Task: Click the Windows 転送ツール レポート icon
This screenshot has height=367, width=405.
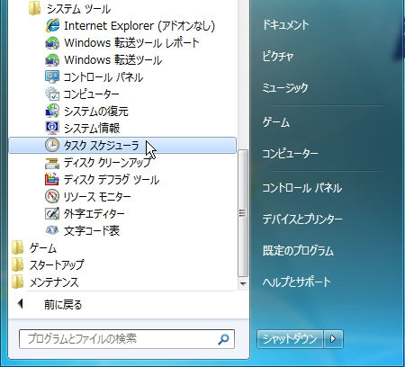Action: [52, 43]
